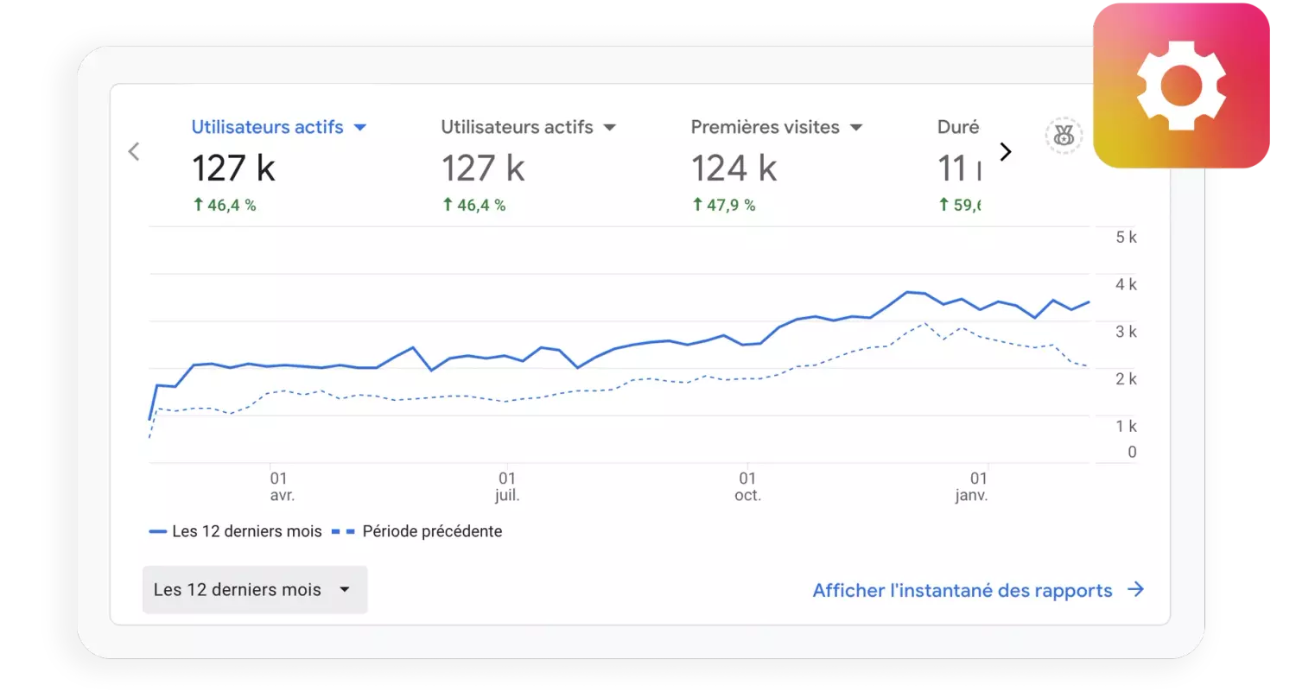Viewport: 1296px width, 698px height.
Task: Click the 1 k y-axis label
Action: point(1127,426)
